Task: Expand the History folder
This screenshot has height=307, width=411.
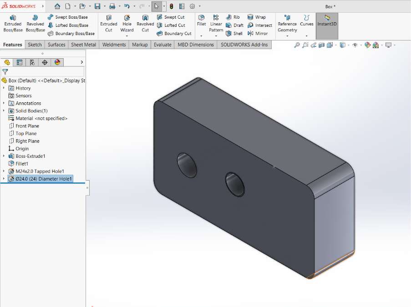Action: (x=4, y=88)
